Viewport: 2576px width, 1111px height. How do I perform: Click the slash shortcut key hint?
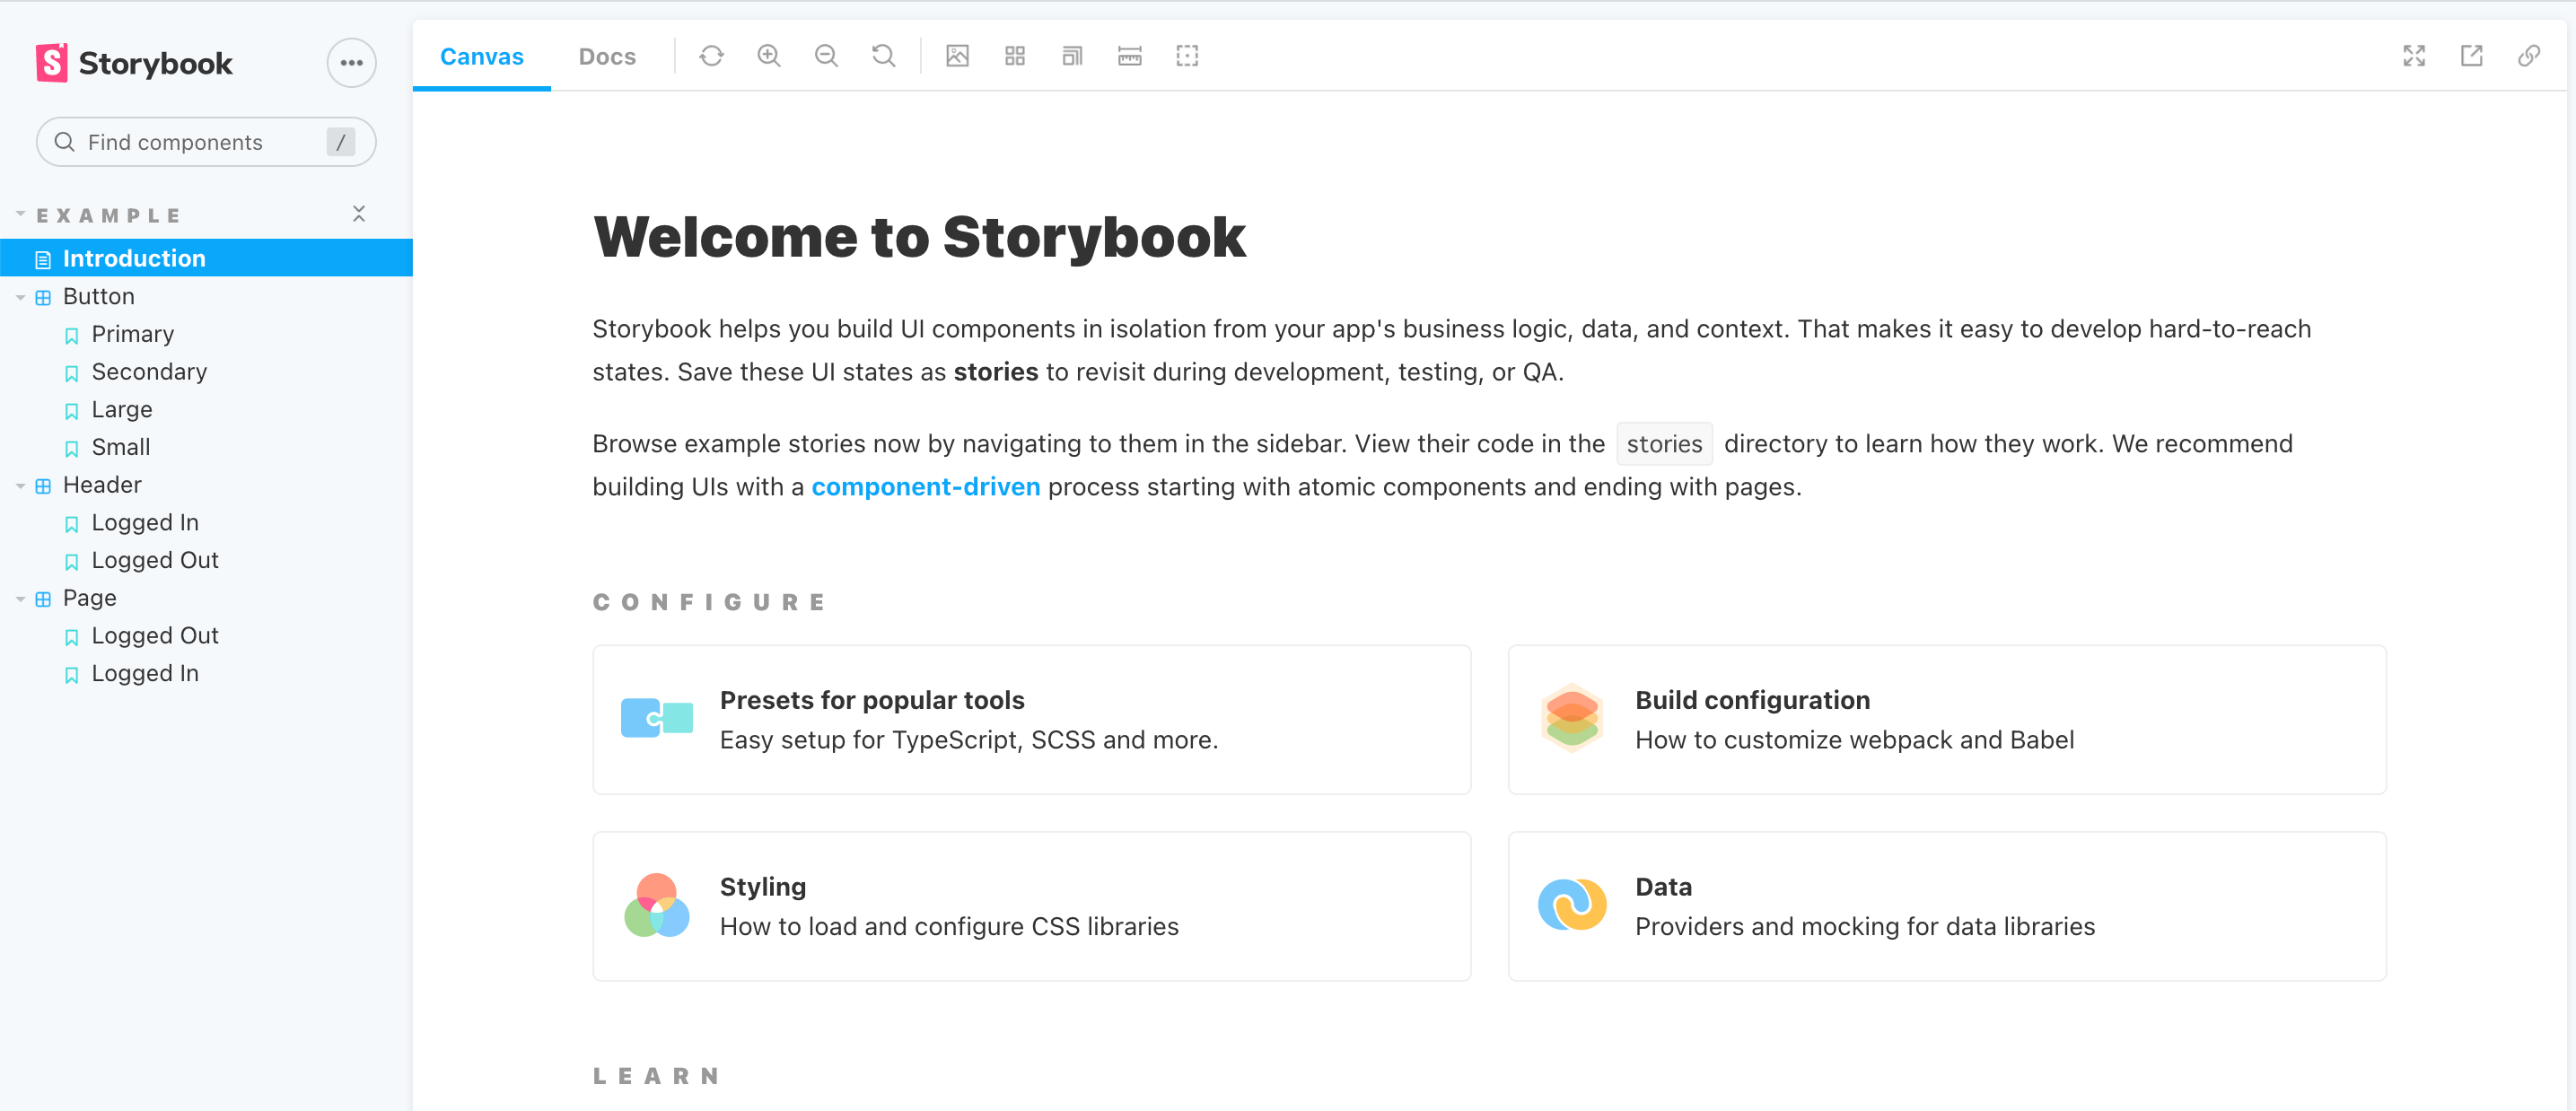tap(340, 142)
